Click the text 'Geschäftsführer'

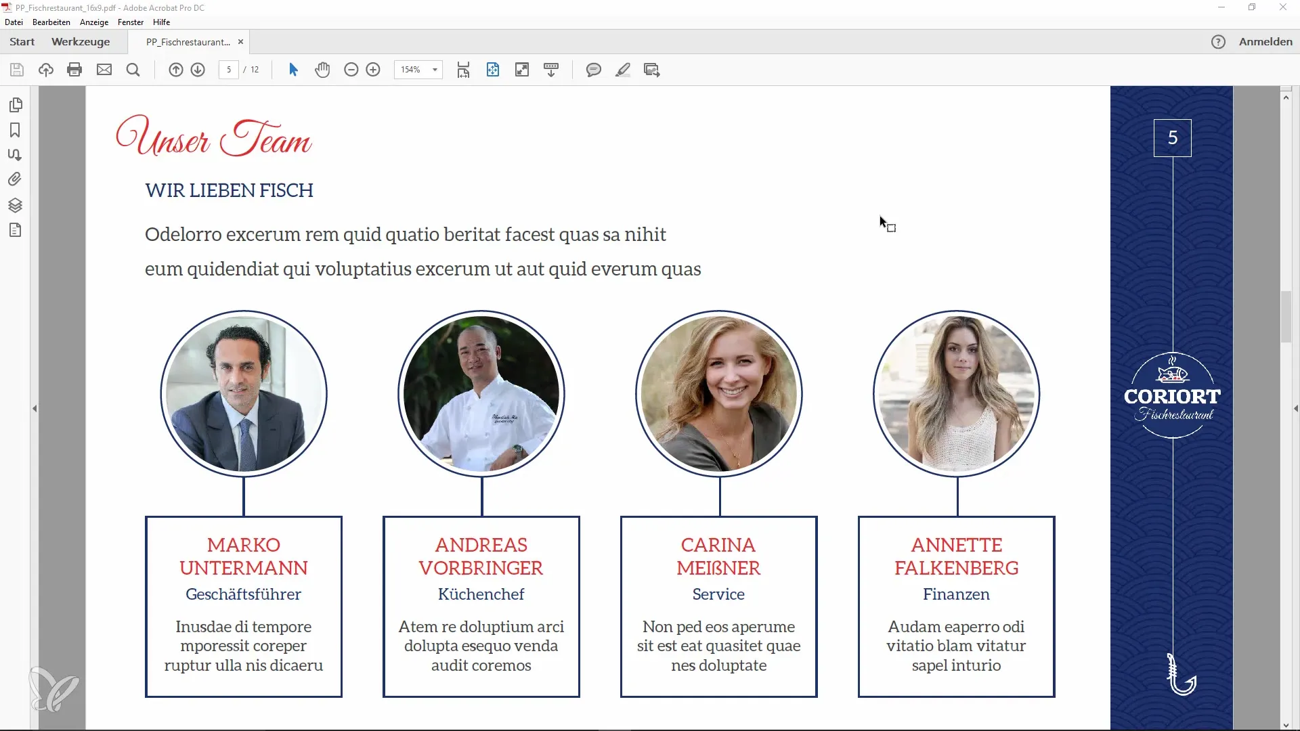tap(244, 594)
